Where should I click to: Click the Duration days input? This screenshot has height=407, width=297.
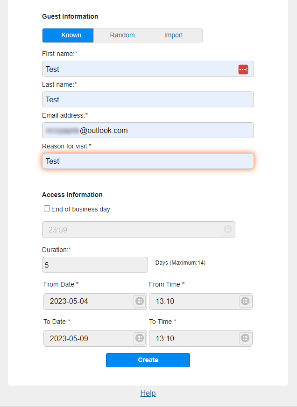click(95, 265)
